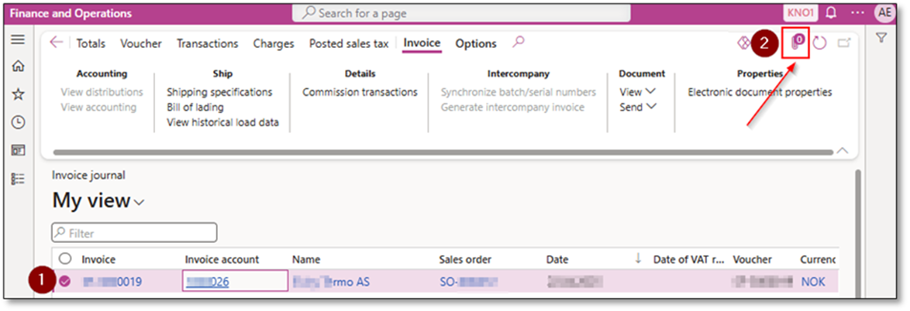910x311 pixels.
Task: Click the Home icon in sidebar
Action: (x=18, y=67)
